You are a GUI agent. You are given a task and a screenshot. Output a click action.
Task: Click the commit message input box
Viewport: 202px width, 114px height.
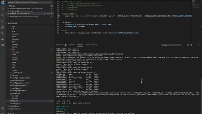[x=30, y=2]
